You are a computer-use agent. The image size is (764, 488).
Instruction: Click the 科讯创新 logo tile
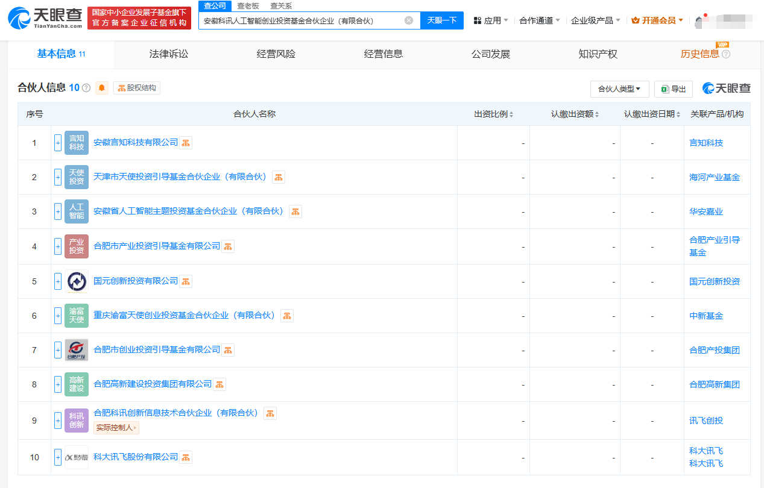click(77, 421)
